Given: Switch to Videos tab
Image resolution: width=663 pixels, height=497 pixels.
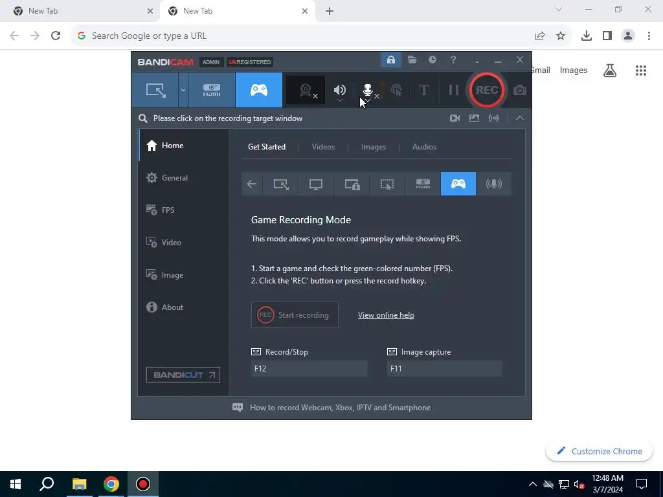Looking at the screenshot, I should tap(323, 147).
